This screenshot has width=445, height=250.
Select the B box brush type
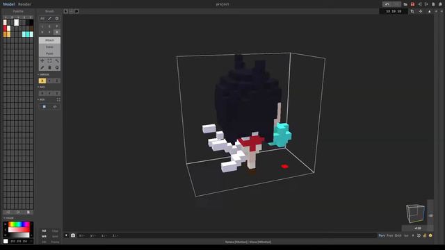click(57, 33)
